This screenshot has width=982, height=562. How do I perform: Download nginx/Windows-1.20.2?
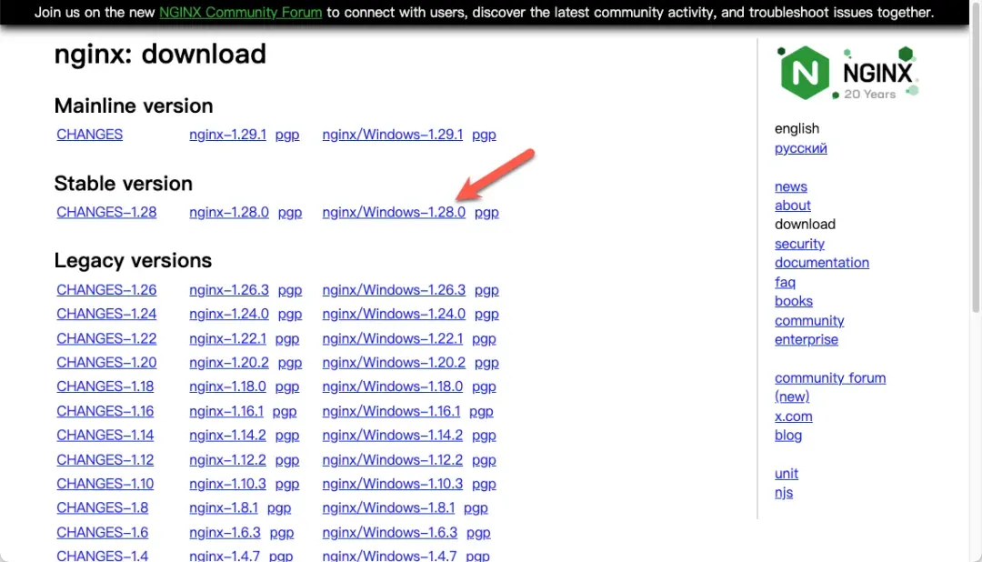pyautogui.click(x=394, y=362)
